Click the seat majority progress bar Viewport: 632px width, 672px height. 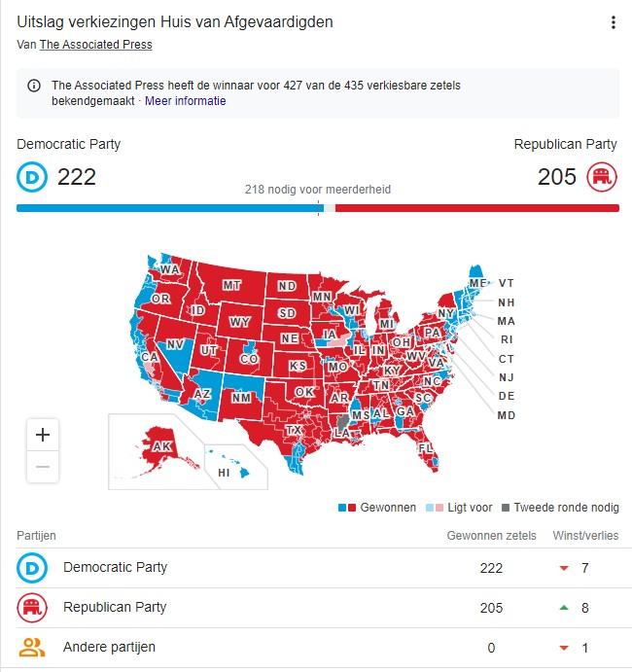pyautogui.click(x=318, y=208)
